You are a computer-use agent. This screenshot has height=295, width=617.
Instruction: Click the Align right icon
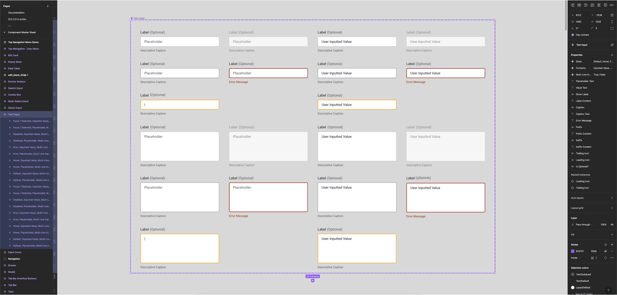pos(586,5)
